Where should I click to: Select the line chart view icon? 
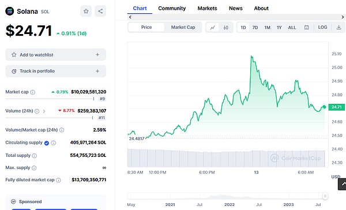[213, 28]
